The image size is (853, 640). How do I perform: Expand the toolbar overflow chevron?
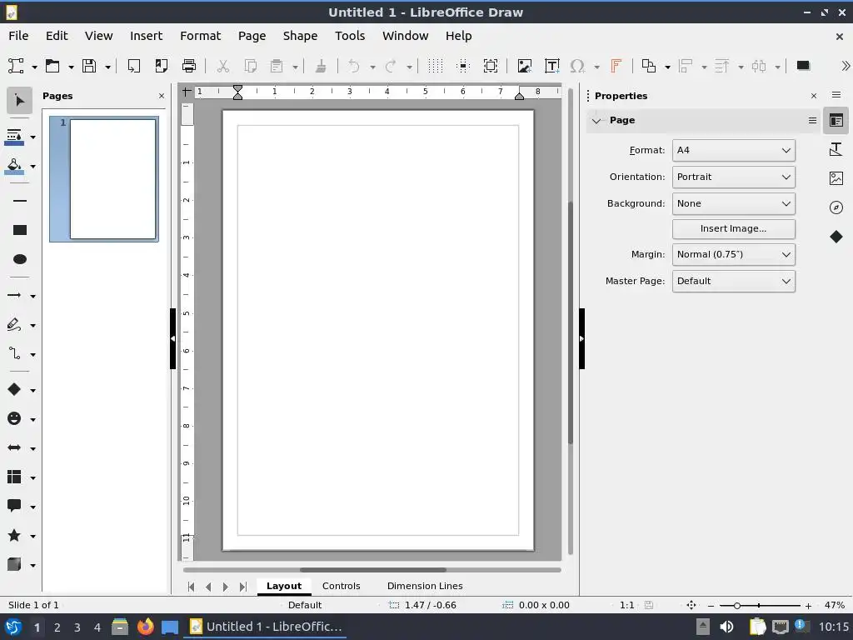845,66
